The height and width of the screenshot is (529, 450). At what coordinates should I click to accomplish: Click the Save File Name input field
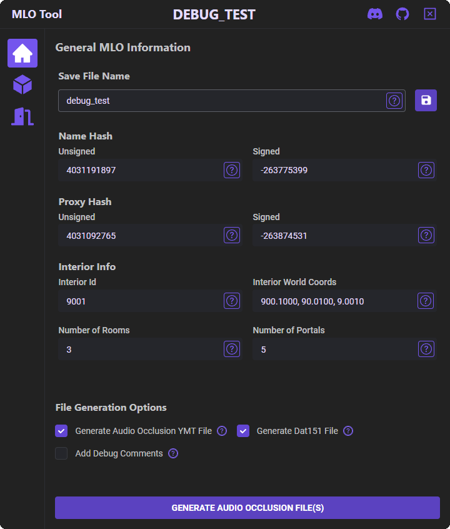pyautogui.click(x=222, y=101)
